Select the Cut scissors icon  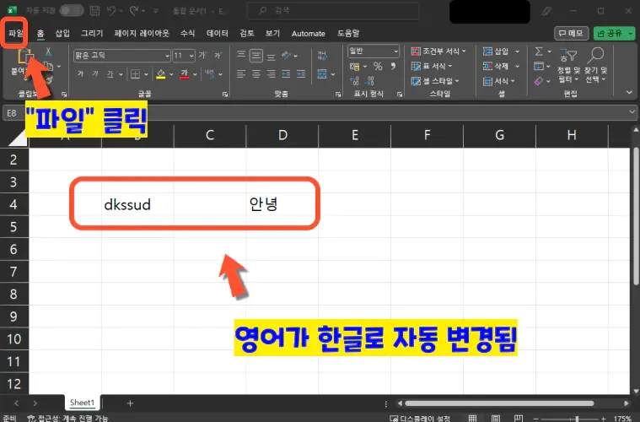(x=48, y=51)
